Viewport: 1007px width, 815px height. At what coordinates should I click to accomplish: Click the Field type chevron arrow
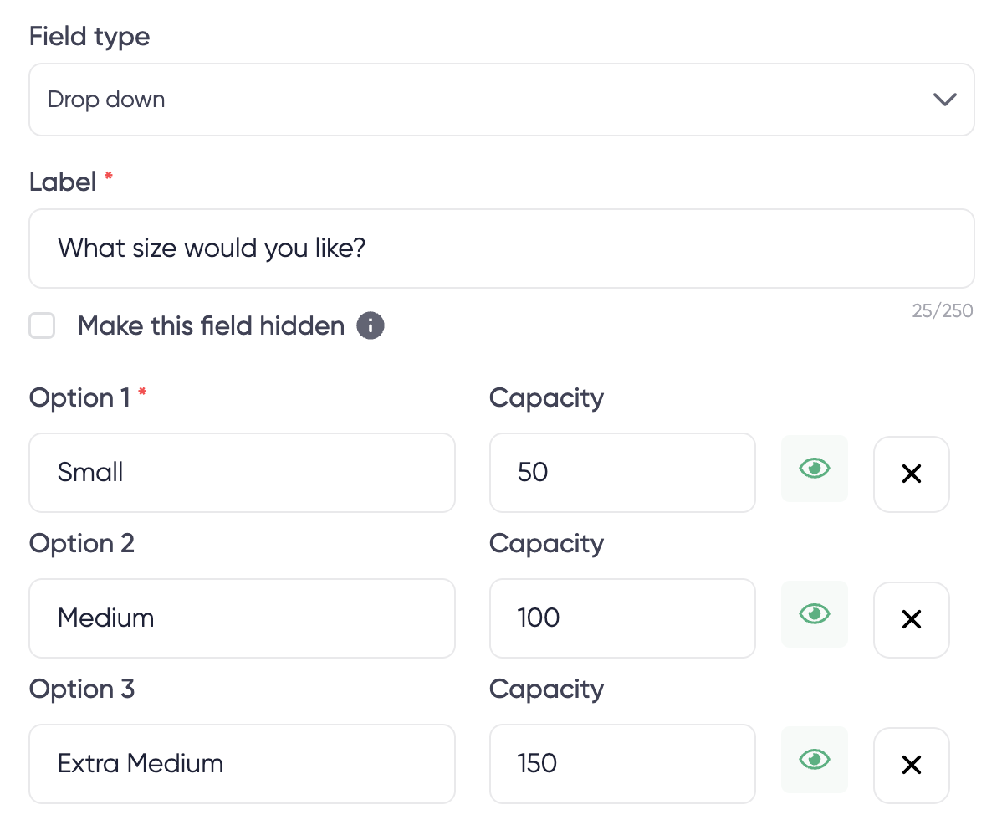[x=944, y=100]
